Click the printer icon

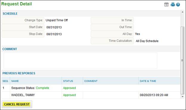pos(173,4)
